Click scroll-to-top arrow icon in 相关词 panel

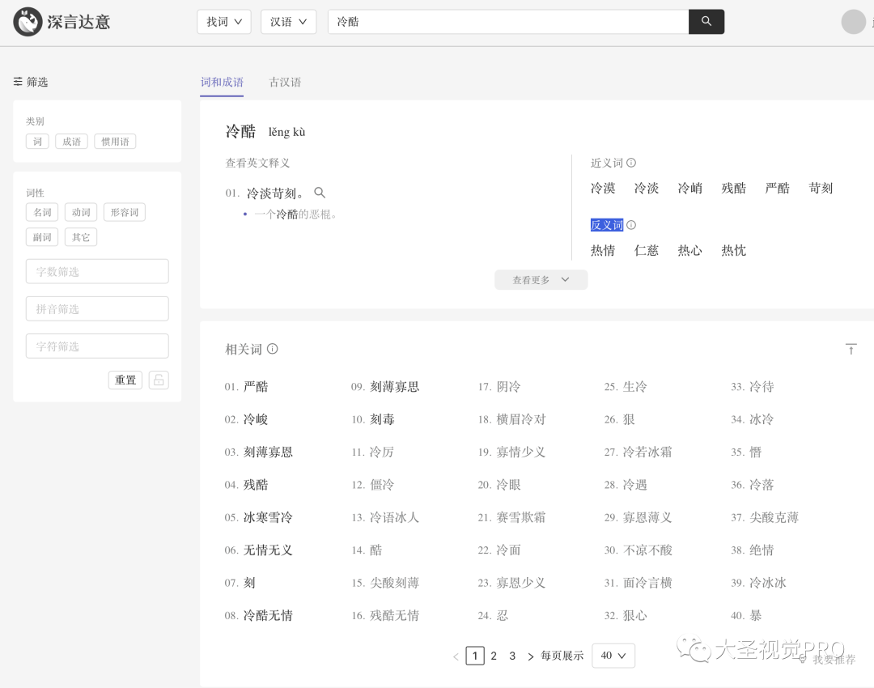[851, 349]
